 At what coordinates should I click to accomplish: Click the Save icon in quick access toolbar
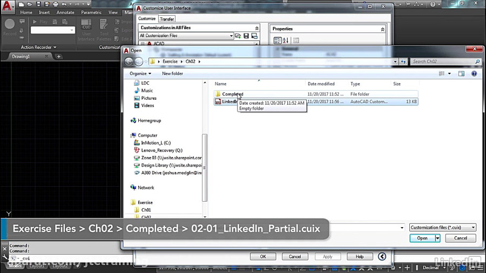pyautogui.click(x=38, y=4)
